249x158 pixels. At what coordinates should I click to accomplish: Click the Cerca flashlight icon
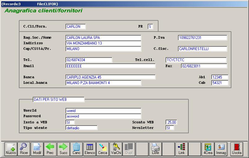103,149
